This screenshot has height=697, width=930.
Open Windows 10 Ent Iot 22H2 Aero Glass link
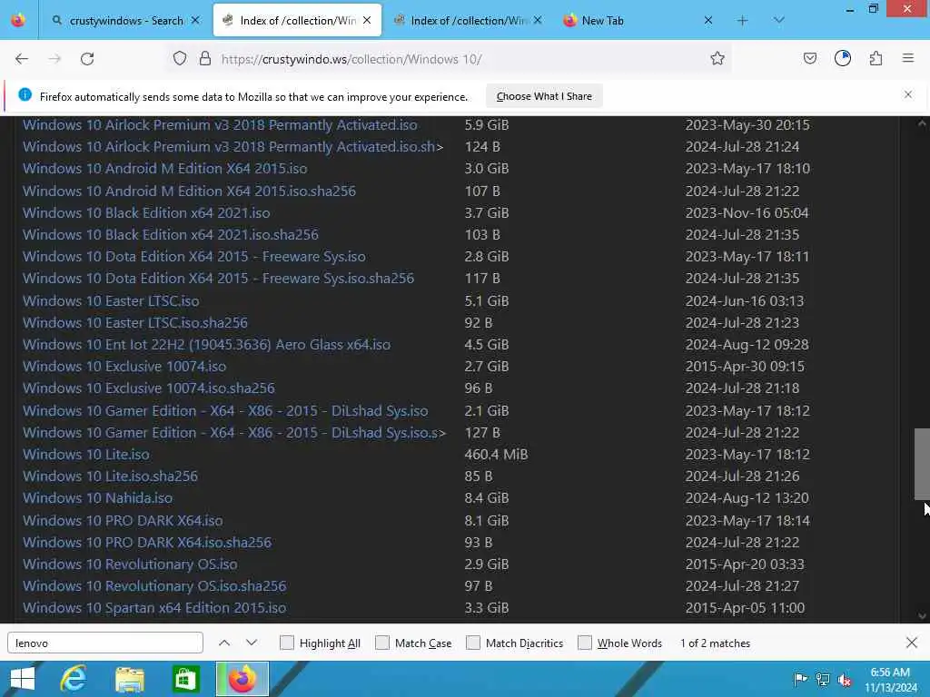pos(206,344)
